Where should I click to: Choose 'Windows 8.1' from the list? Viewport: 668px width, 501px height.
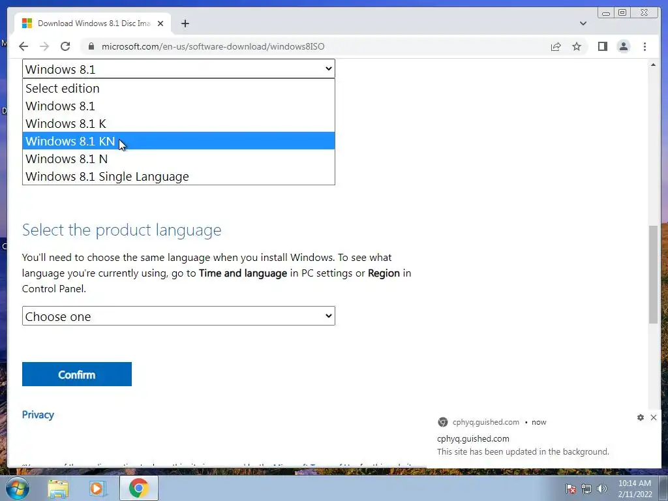[179, 106]
